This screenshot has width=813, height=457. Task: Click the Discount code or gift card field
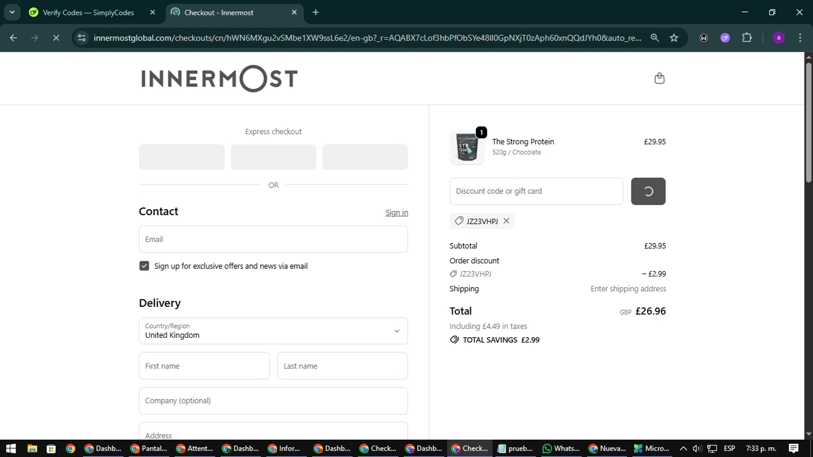tap(537, 191)
